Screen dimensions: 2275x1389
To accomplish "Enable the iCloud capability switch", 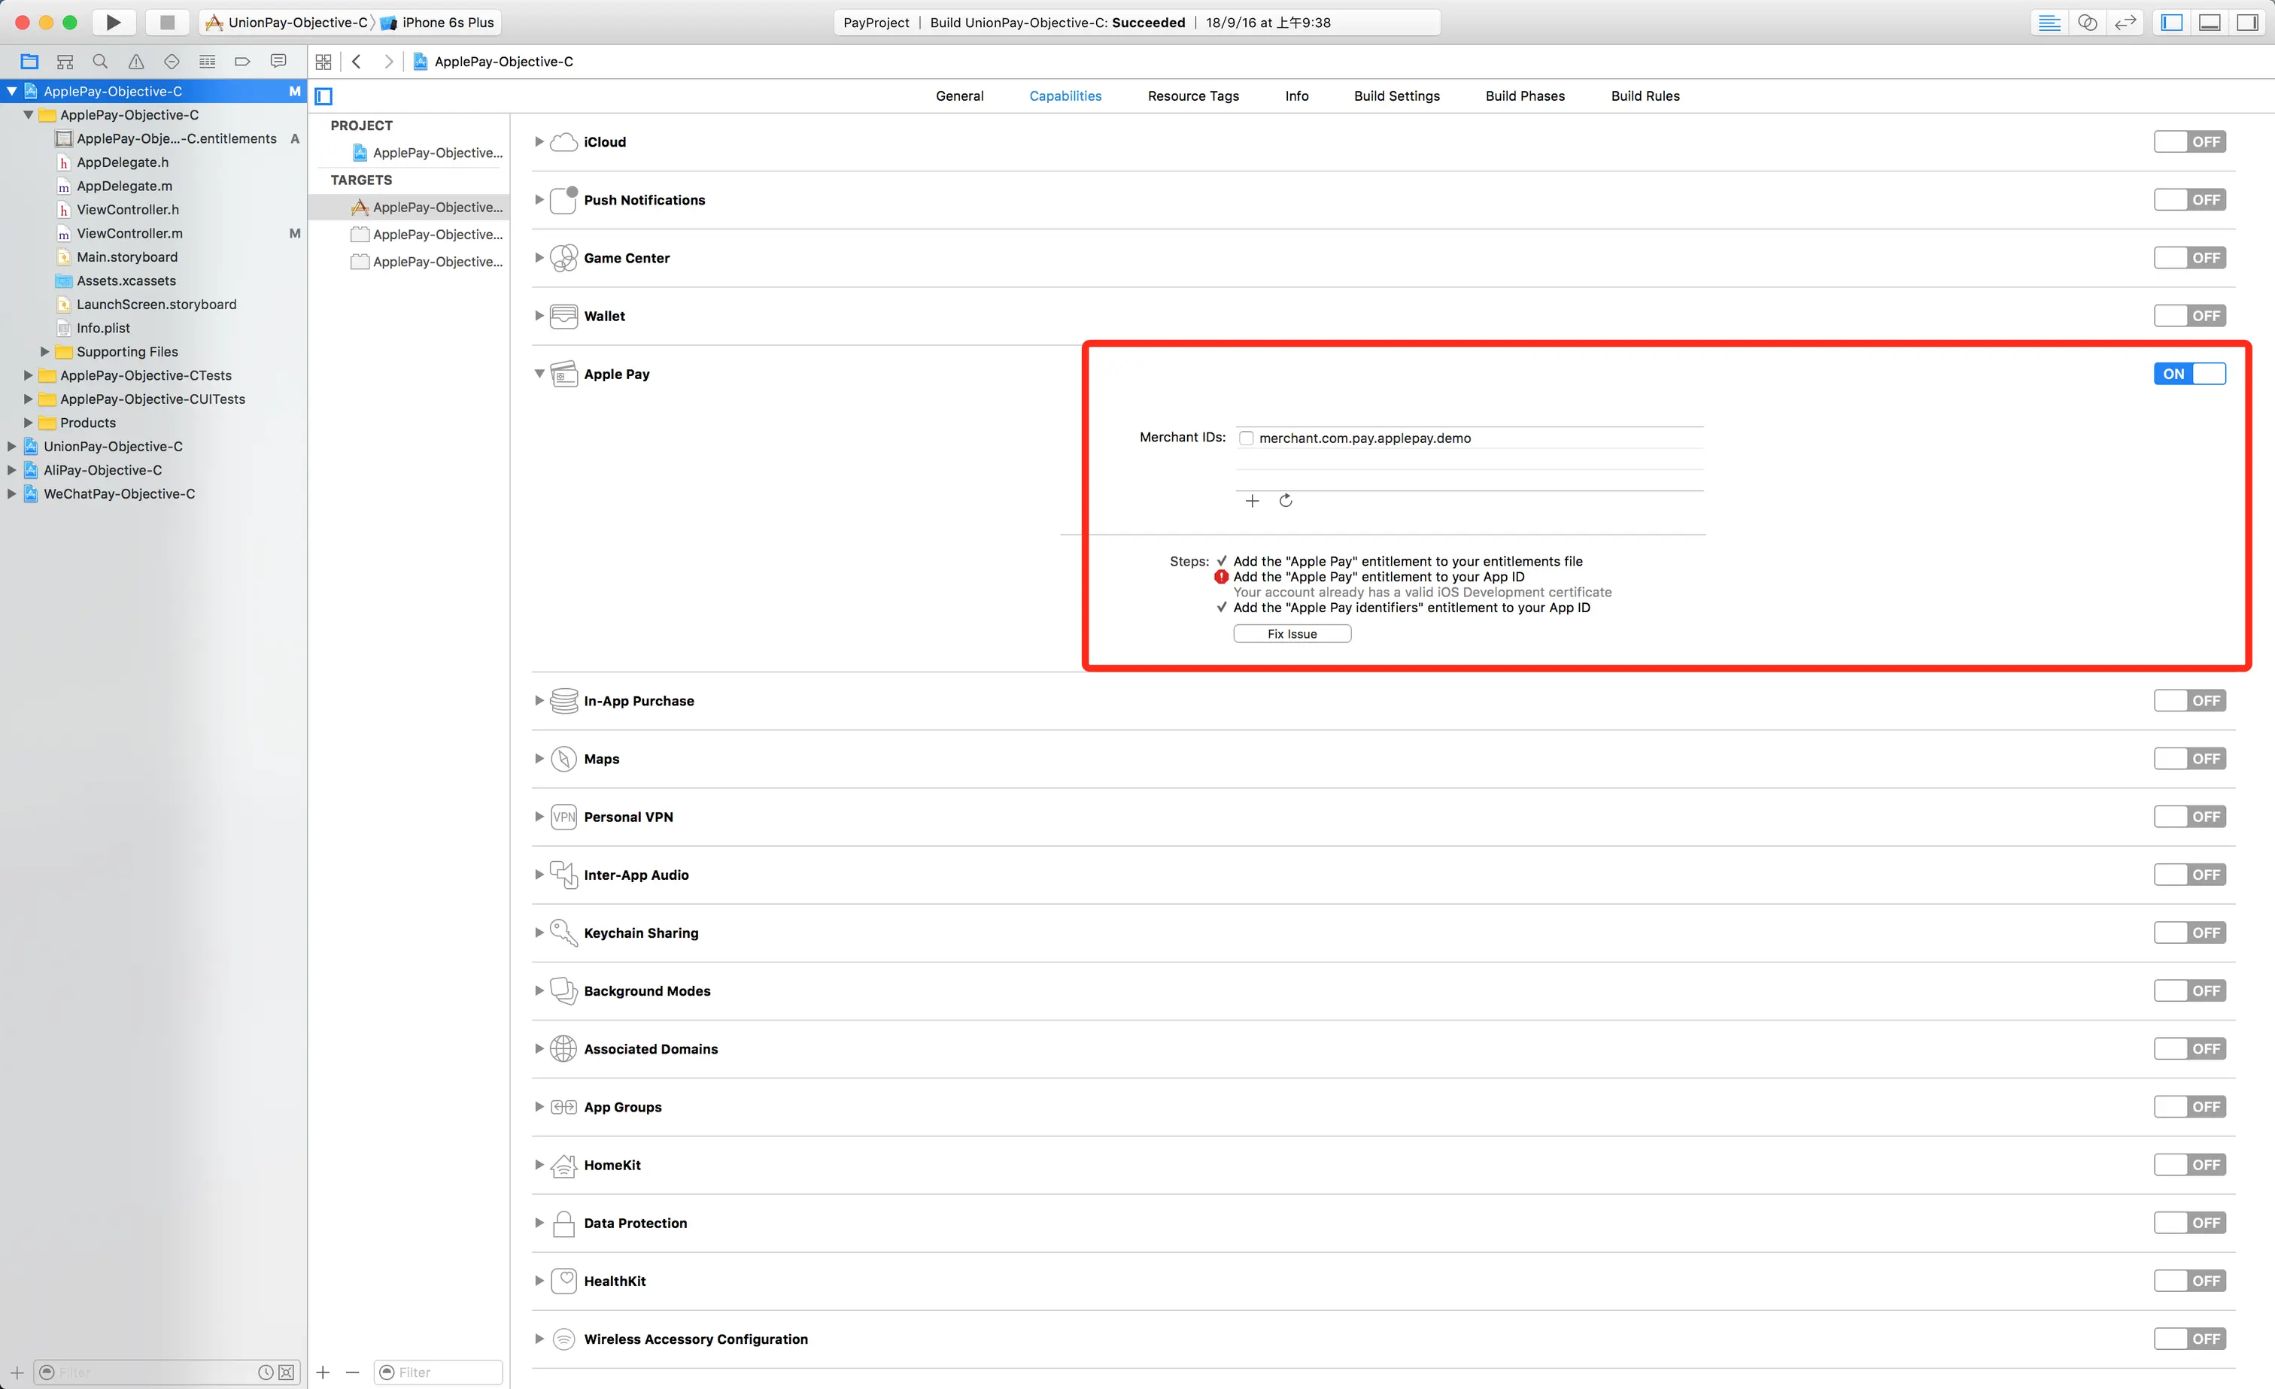I will pos(2189,142).
